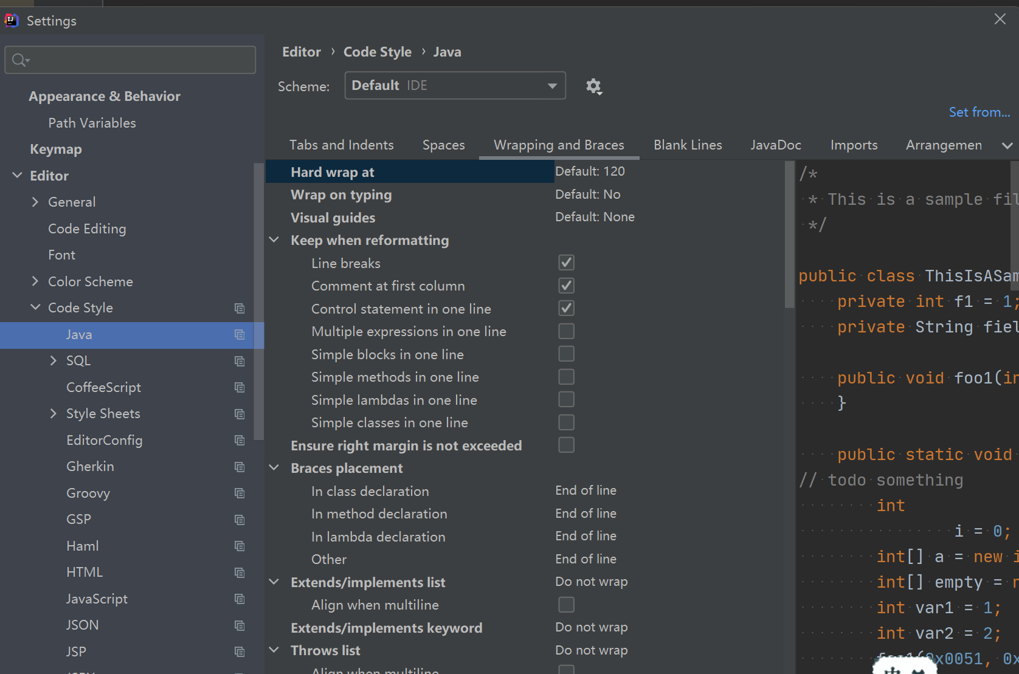The height and width of the screenshot is (674, 1019).
Task: Focus the settings search field
Action: tap(130, 60)
